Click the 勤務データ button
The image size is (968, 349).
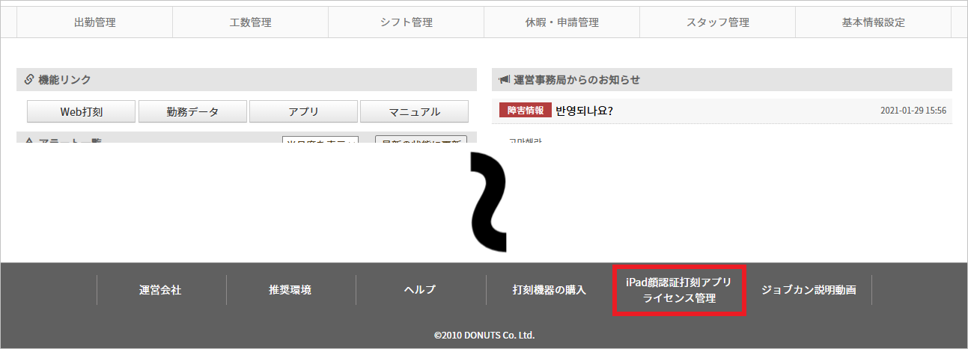(x=192, y=112)
